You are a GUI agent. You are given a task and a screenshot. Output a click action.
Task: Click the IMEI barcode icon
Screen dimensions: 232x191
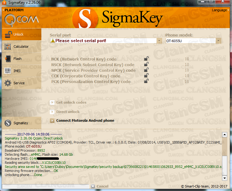(8, 71)
